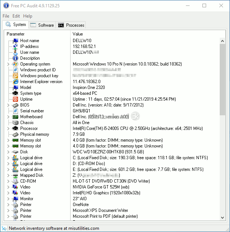Viewport: 230px width, 232px height.
Task: Expand the BIOS node
Action: point(8,105)
